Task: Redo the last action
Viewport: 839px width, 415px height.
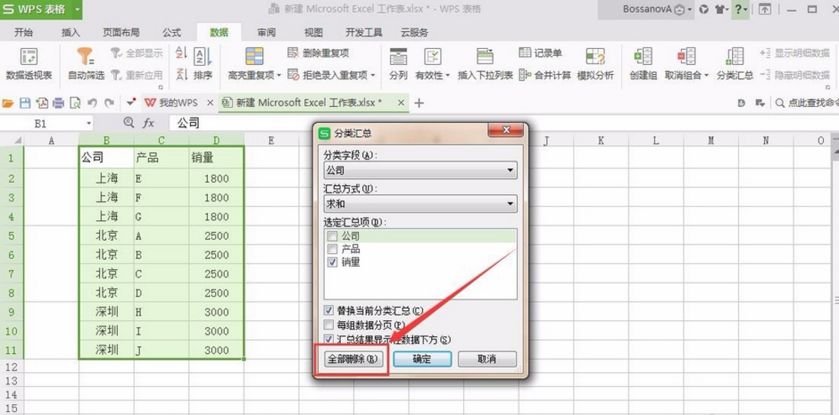Action: pyautogui.click(x=109, y=103)
